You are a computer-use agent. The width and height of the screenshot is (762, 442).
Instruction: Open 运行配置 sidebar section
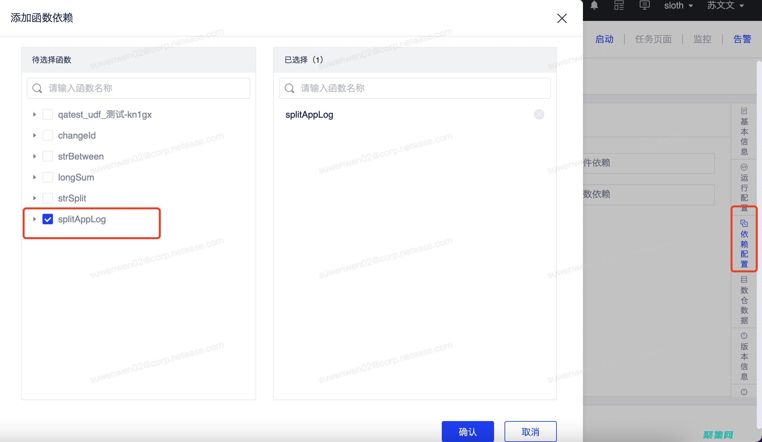tap(744, 188)
